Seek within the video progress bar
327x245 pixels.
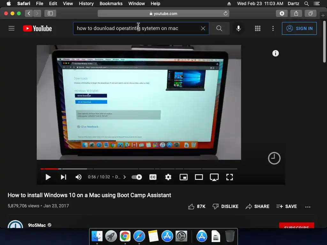tap(139, 169)
